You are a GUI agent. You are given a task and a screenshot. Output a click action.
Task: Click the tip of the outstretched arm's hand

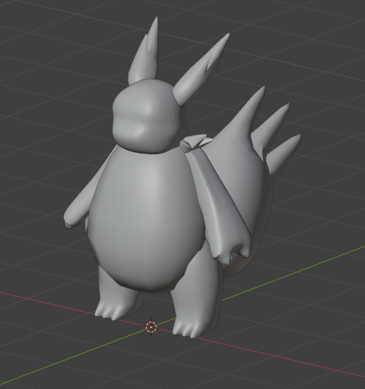(x=69, y=222)
